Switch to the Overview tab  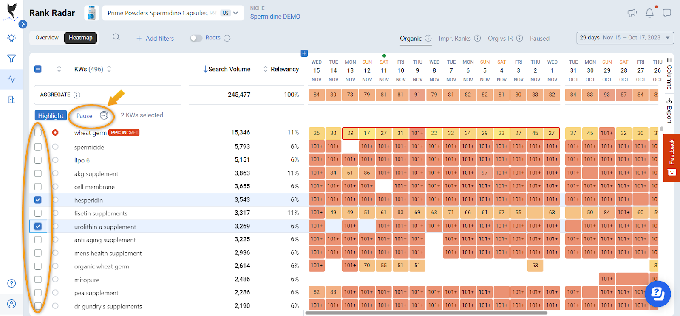(47, 38)
